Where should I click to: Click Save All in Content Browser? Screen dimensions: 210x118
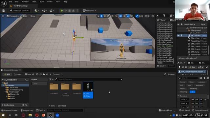click(29, 74)
